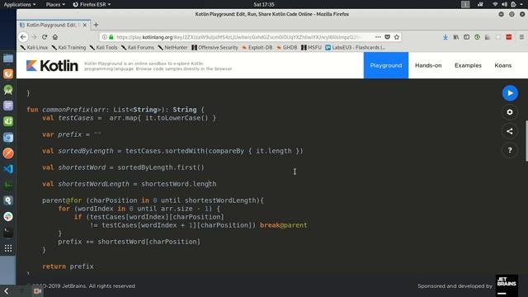Screen dimensions: 528x297
Task: Go to browser home page
Action: pyautogui.click(x=55, y=37)
